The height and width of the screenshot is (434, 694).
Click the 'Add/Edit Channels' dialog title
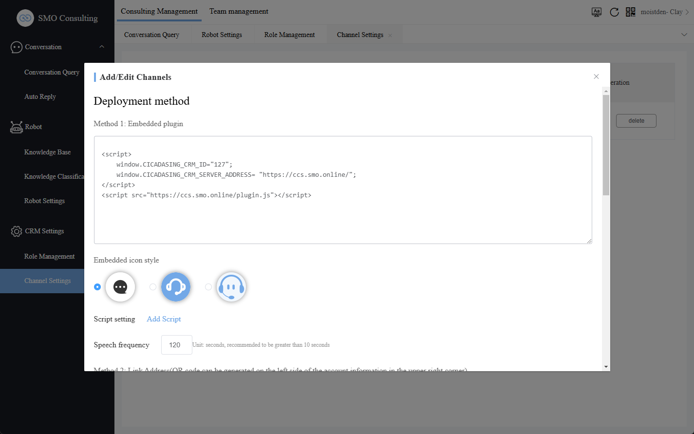(135, 77)
